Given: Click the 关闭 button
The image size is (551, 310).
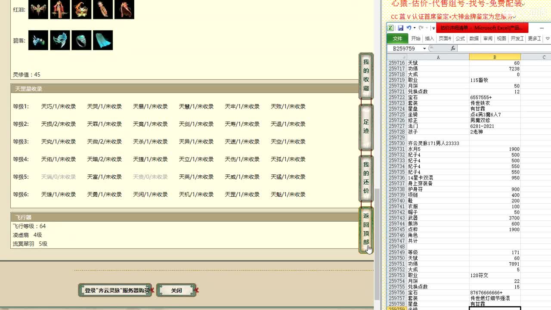Looking at the screenshot, I should pos(176,290).
